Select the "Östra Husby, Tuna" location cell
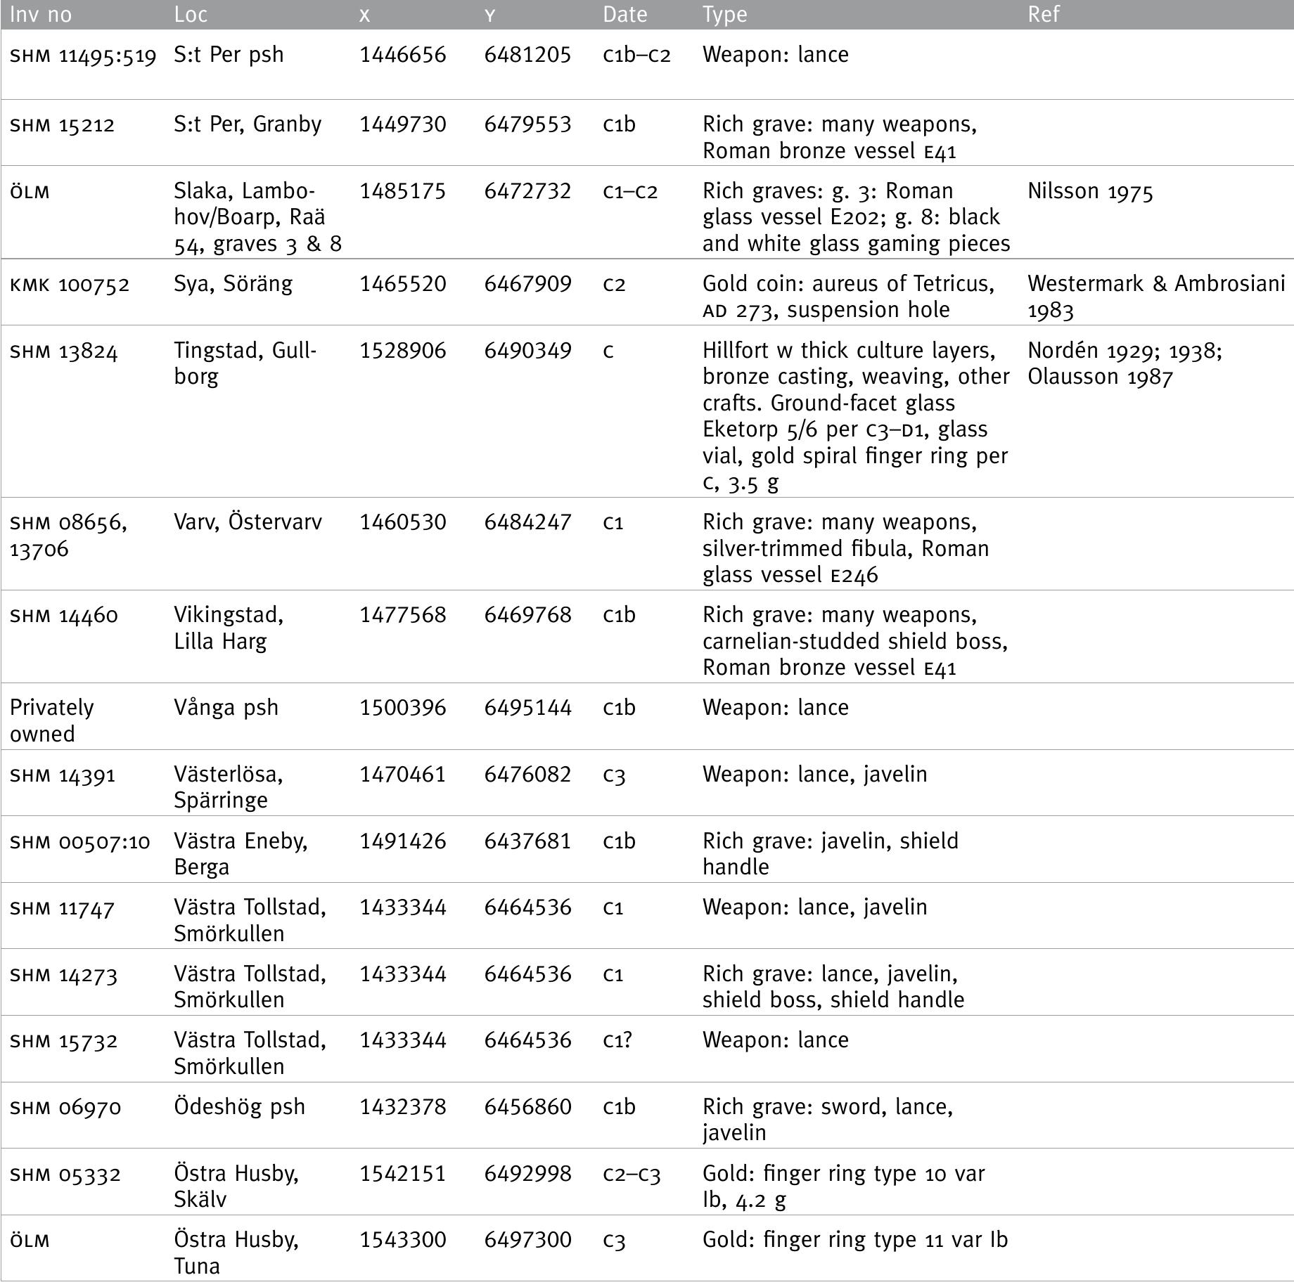The width and height of the screenshot is (1294, 1287). tap(236, 1252)
